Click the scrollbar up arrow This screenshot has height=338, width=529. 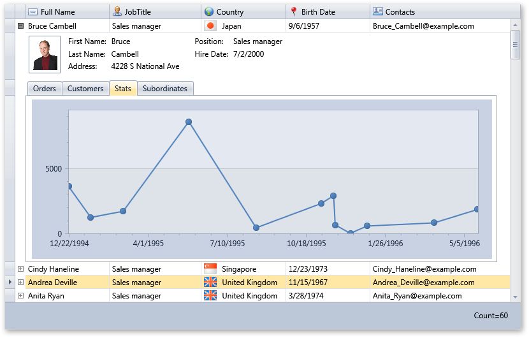[515, 25]
